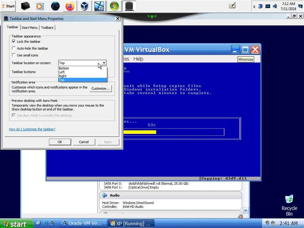The height and width of the screenshot is (228, 304).
Task: Close the Taskbar and Start Menu Properties dialog
Action: click(118, 19)
